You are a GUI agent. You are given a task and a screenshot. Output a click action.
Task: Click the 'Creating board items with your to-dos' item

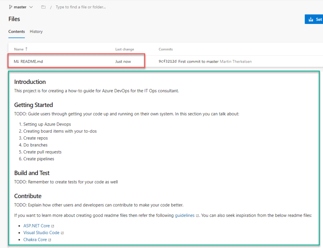pyautogui.click(x=60, y=131)
